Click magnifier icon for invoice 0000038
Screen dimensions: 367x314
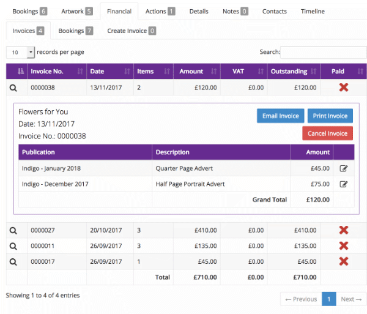tap(13, 88)
